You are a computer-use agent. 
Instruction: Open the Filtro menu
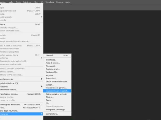point(36,2)
